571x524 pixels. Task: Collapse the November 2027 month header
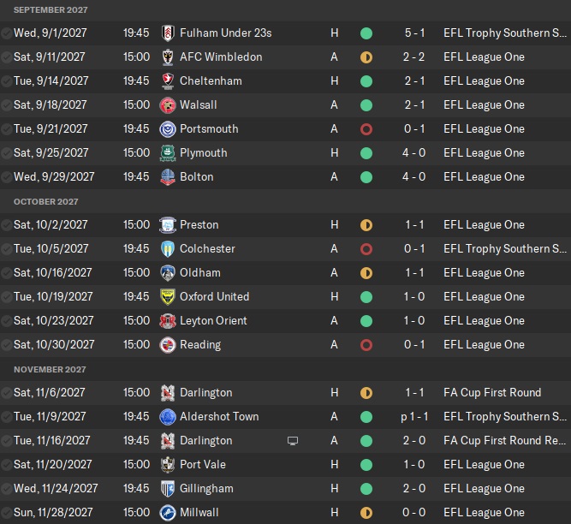49,369
